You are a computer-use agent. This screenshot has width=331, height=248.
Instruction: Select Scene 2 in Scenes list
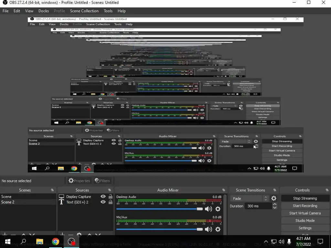tap(28, 202)
